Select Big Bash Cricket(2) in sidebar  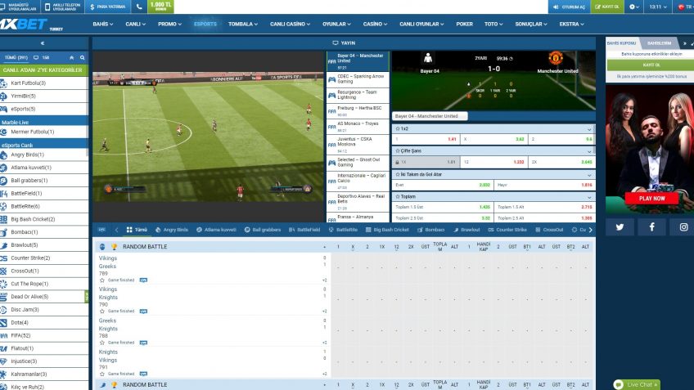[x=43, y=219]
